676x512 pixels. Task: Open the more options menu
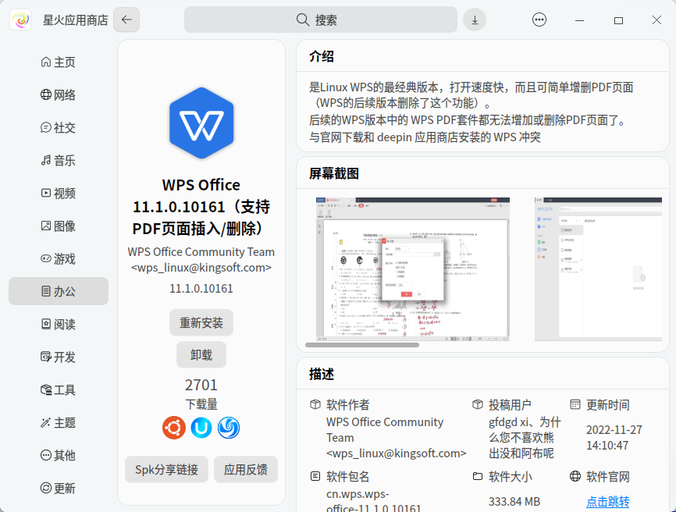pyautogui.click(x=539, y=20)
